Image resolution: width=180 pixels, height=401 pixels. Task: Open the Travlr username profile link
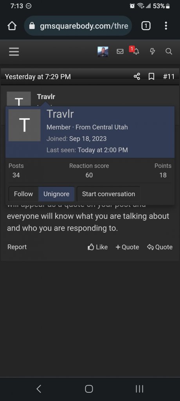coord(60,114)
